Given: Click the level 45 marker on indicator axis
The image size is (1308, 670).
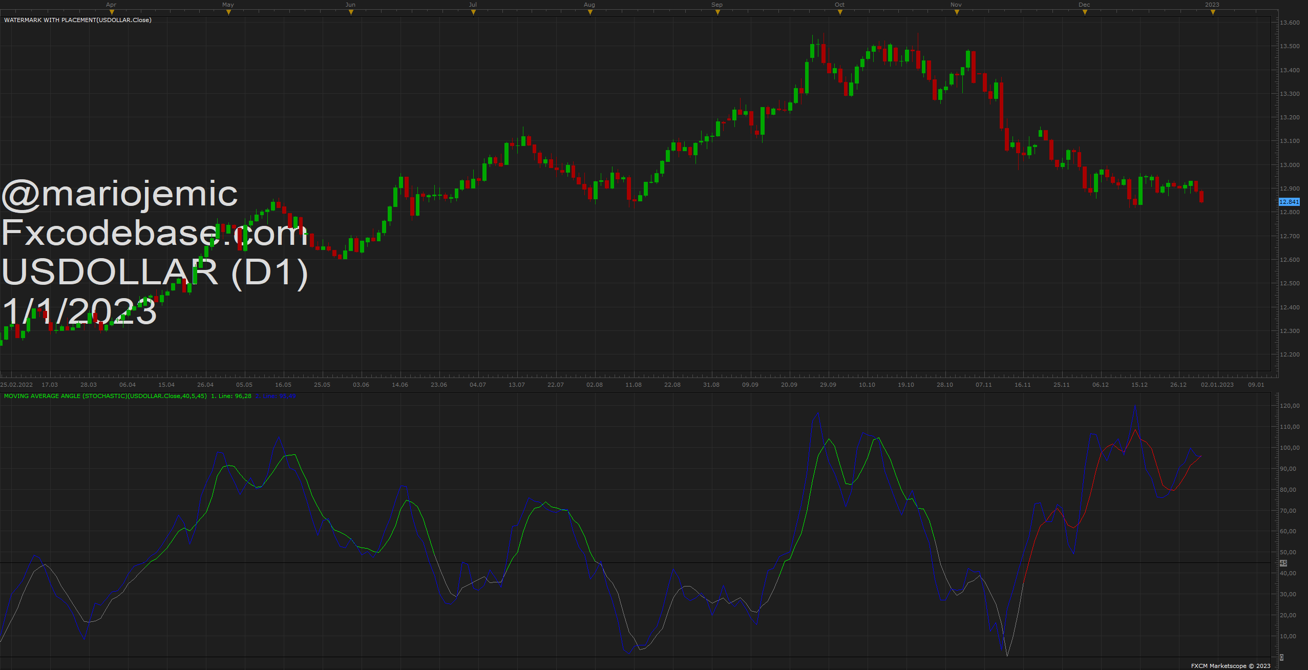Looking at the screenshot, I should pos(1283,563).
